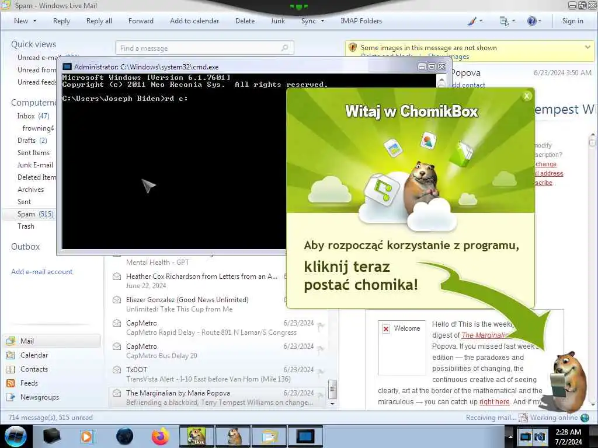Image resolution: width=598 pixels, height=448 pixels.
Task: Select Outbox in the folder pane
Action: coord(25,247)
